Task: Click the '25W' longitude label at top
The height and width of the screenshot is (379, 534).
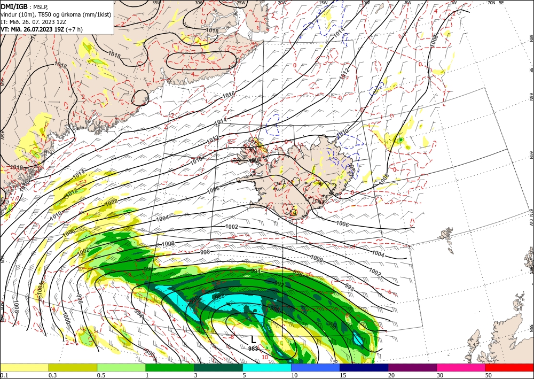Action: point(240,3)
